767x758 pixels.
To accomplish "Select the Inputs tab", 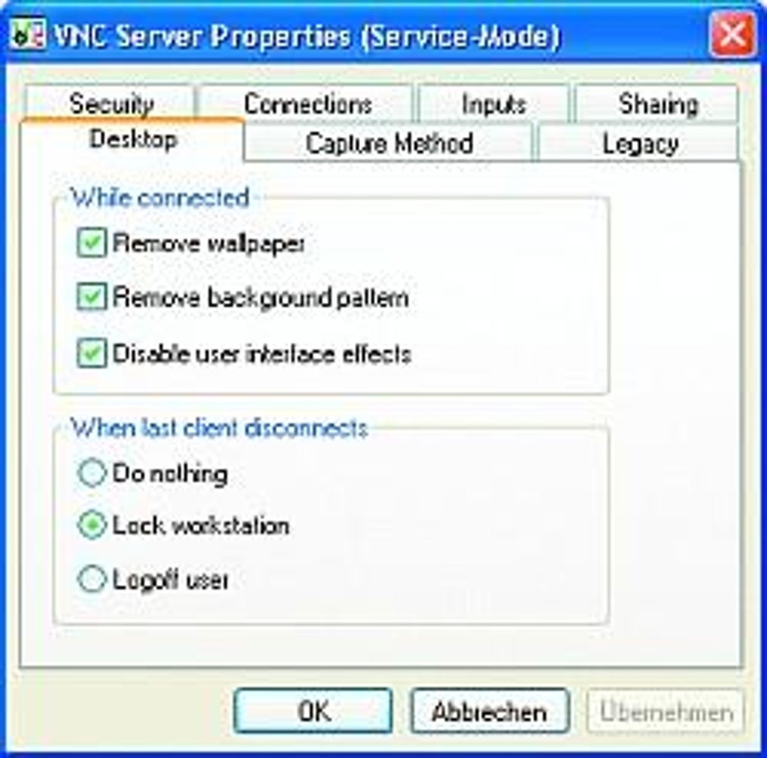I will [x=493, y=104].
